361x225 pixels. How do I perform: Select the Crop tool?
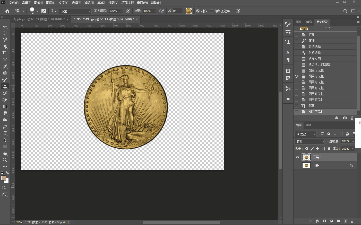(5, 53)
